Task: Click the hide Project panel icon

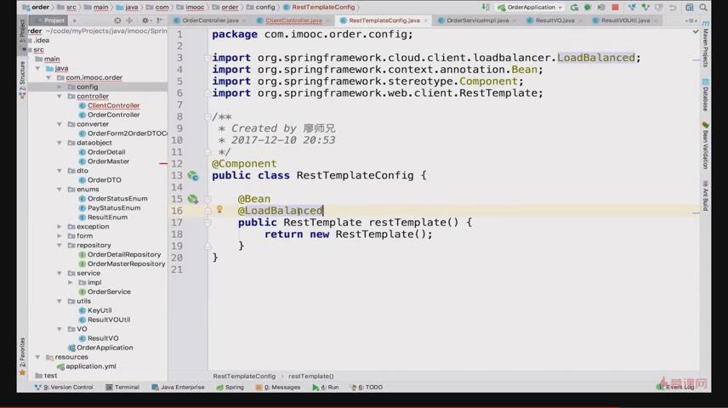Action: [x=159, y=20]
